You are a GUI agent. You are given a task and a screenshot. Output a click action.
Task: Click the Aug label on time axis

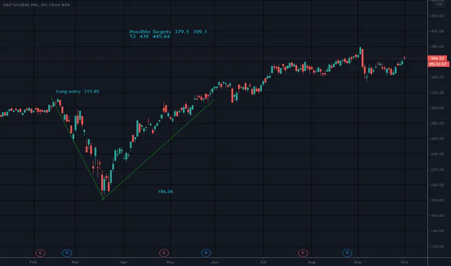(x=312, y=262)
